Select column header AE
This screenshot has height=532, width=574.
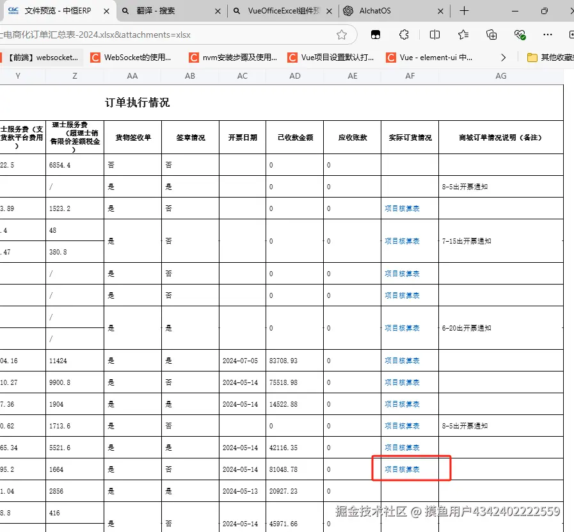click(352, 75)
